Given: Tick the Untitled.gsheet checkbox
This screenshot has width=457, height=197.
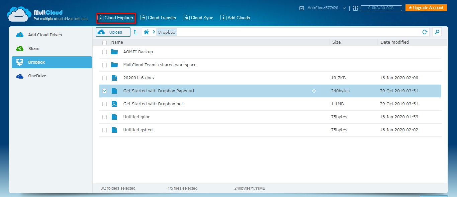Looking at the screenshot, I should tap(105, 130).
